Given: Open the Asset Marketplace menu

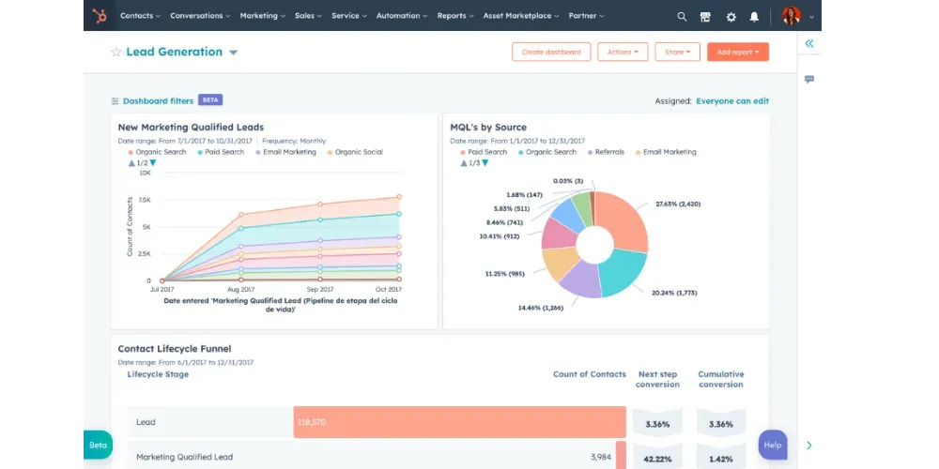Looking at the screenshot, I should (521, 16).
